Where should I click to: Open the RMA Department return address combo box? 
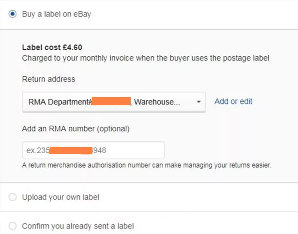click(x=114, y=102)
